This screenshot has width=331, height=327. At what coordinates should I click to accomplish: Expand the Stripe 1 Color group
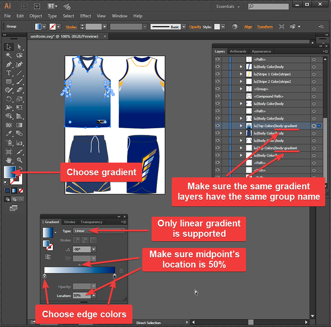pos(241,74)
